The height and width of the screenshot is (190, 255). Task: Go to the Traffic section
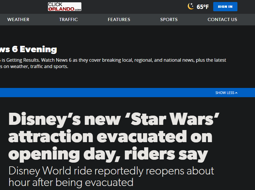click(x=68, y=20)
